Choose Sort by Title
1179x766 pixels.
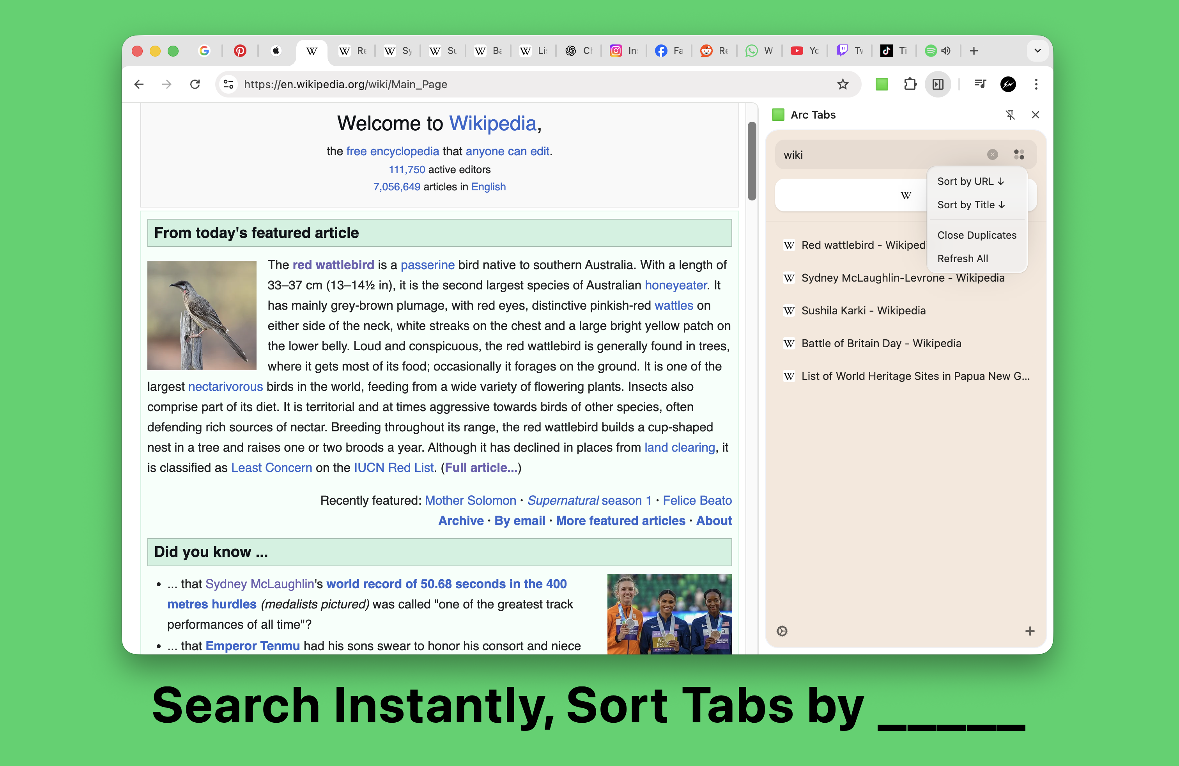(971, 205)
